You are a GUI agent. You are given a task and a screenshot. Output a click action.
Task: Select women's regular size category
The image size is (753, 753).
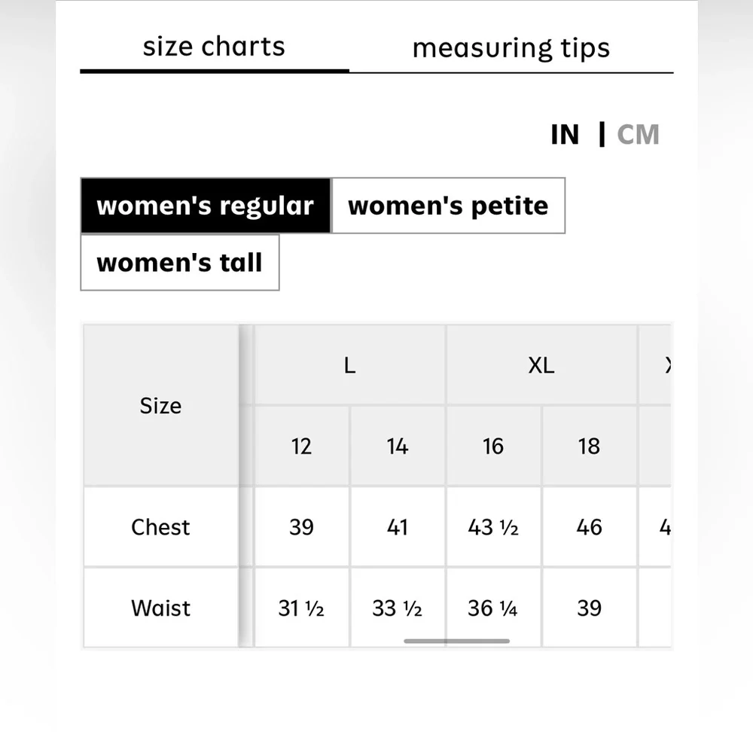(206, 206)
